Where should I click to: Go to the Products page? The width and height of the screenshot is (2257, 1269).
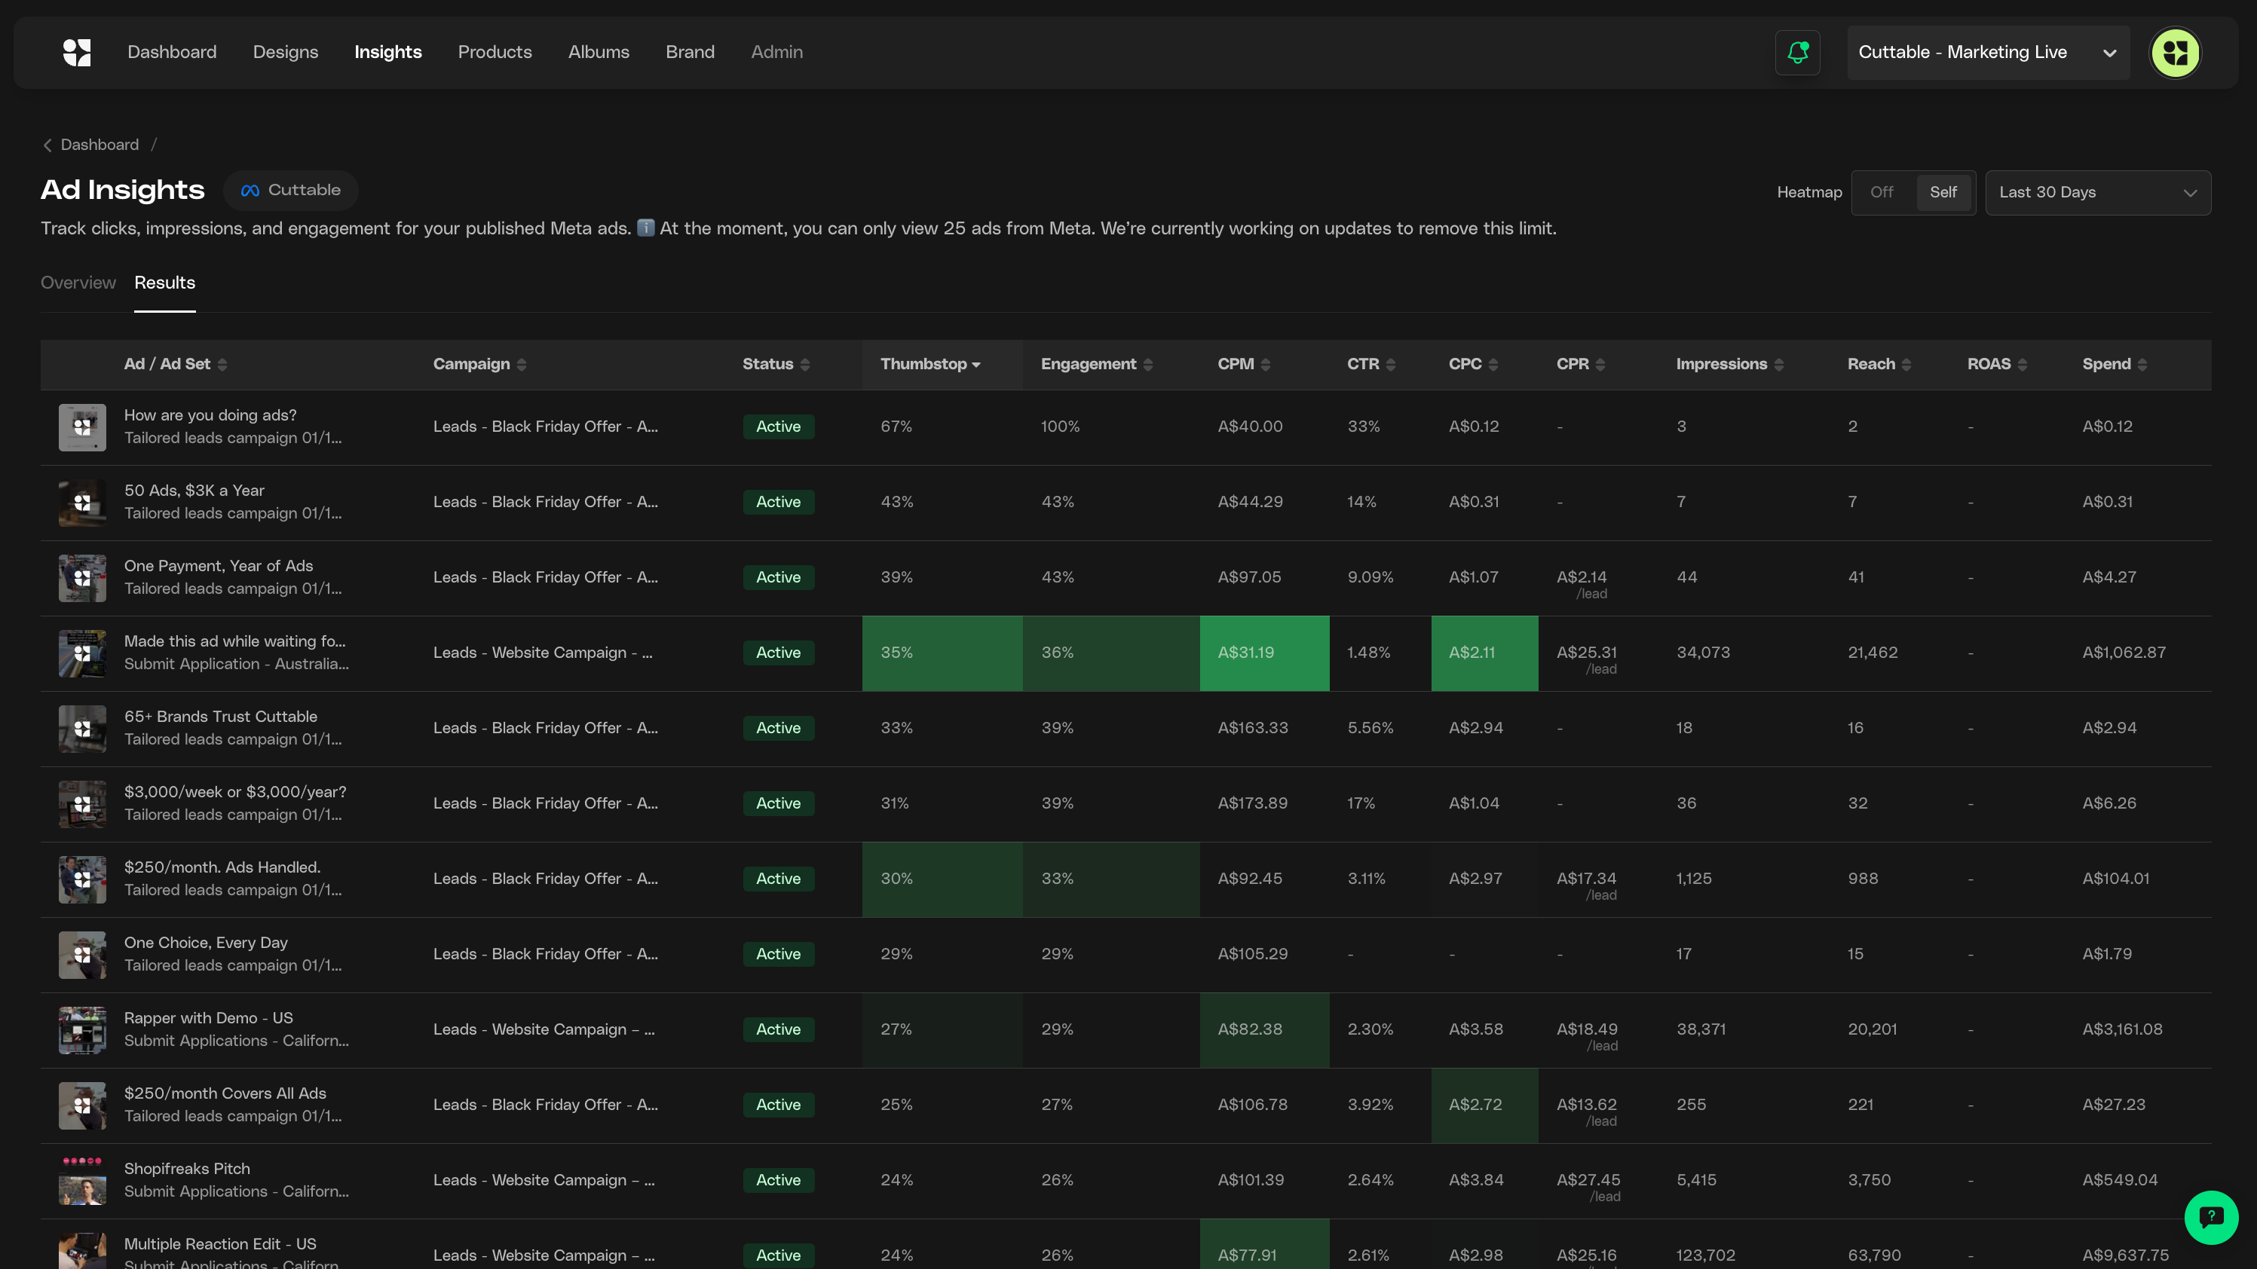(495, 53)
